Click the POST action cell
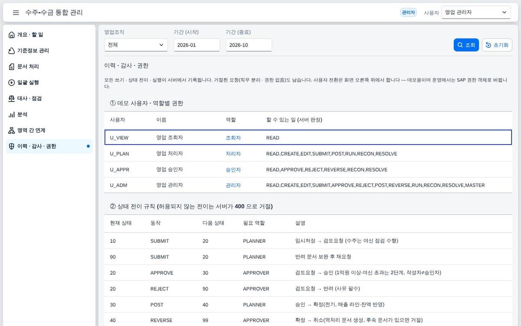The height and width of the screenshot is (326, 521). pyautogui.click(x=157, y=305)
